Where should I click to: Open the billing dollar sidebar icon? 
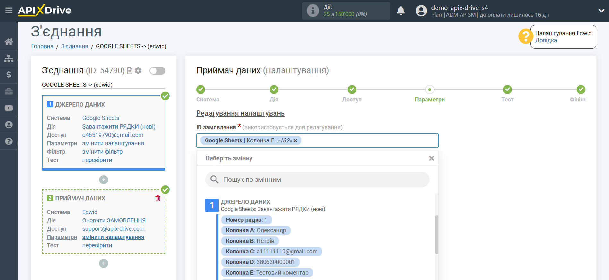coord(9,75)
